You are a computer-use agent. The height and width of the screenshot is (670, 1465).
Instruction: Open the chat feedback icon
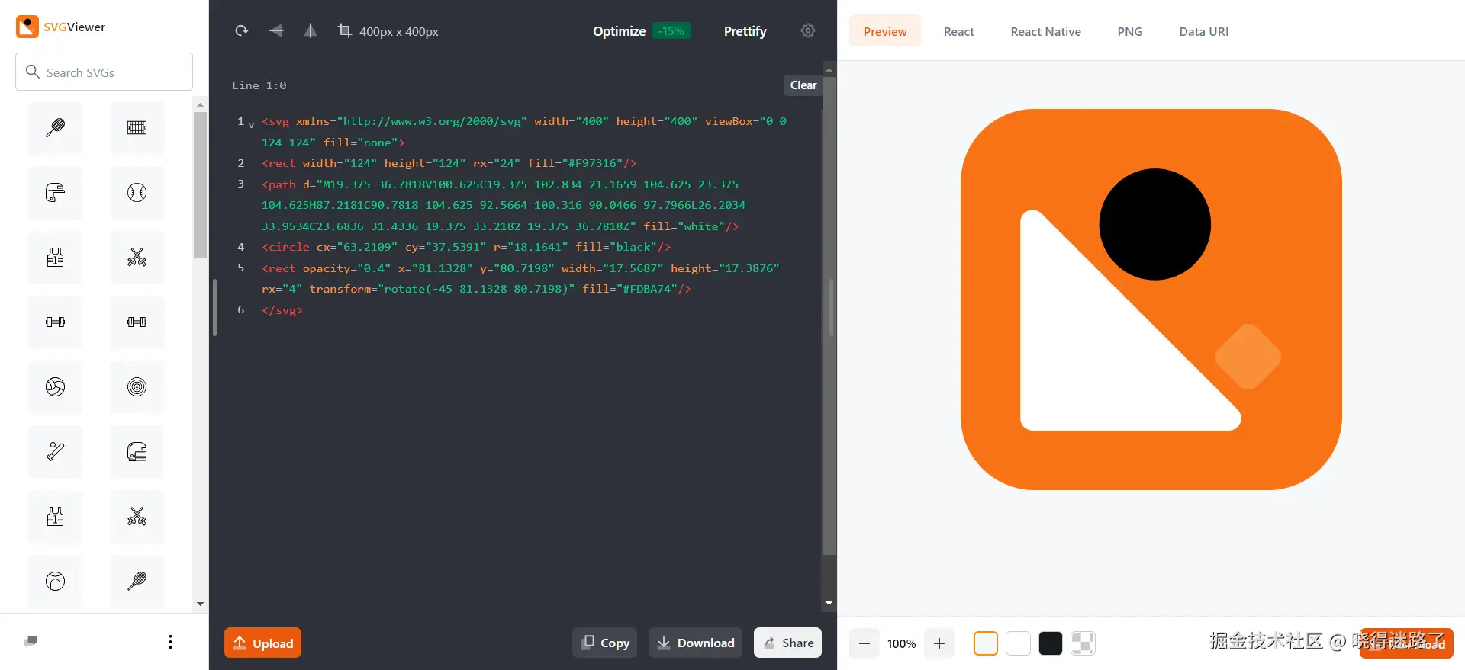tap(31, 641)
